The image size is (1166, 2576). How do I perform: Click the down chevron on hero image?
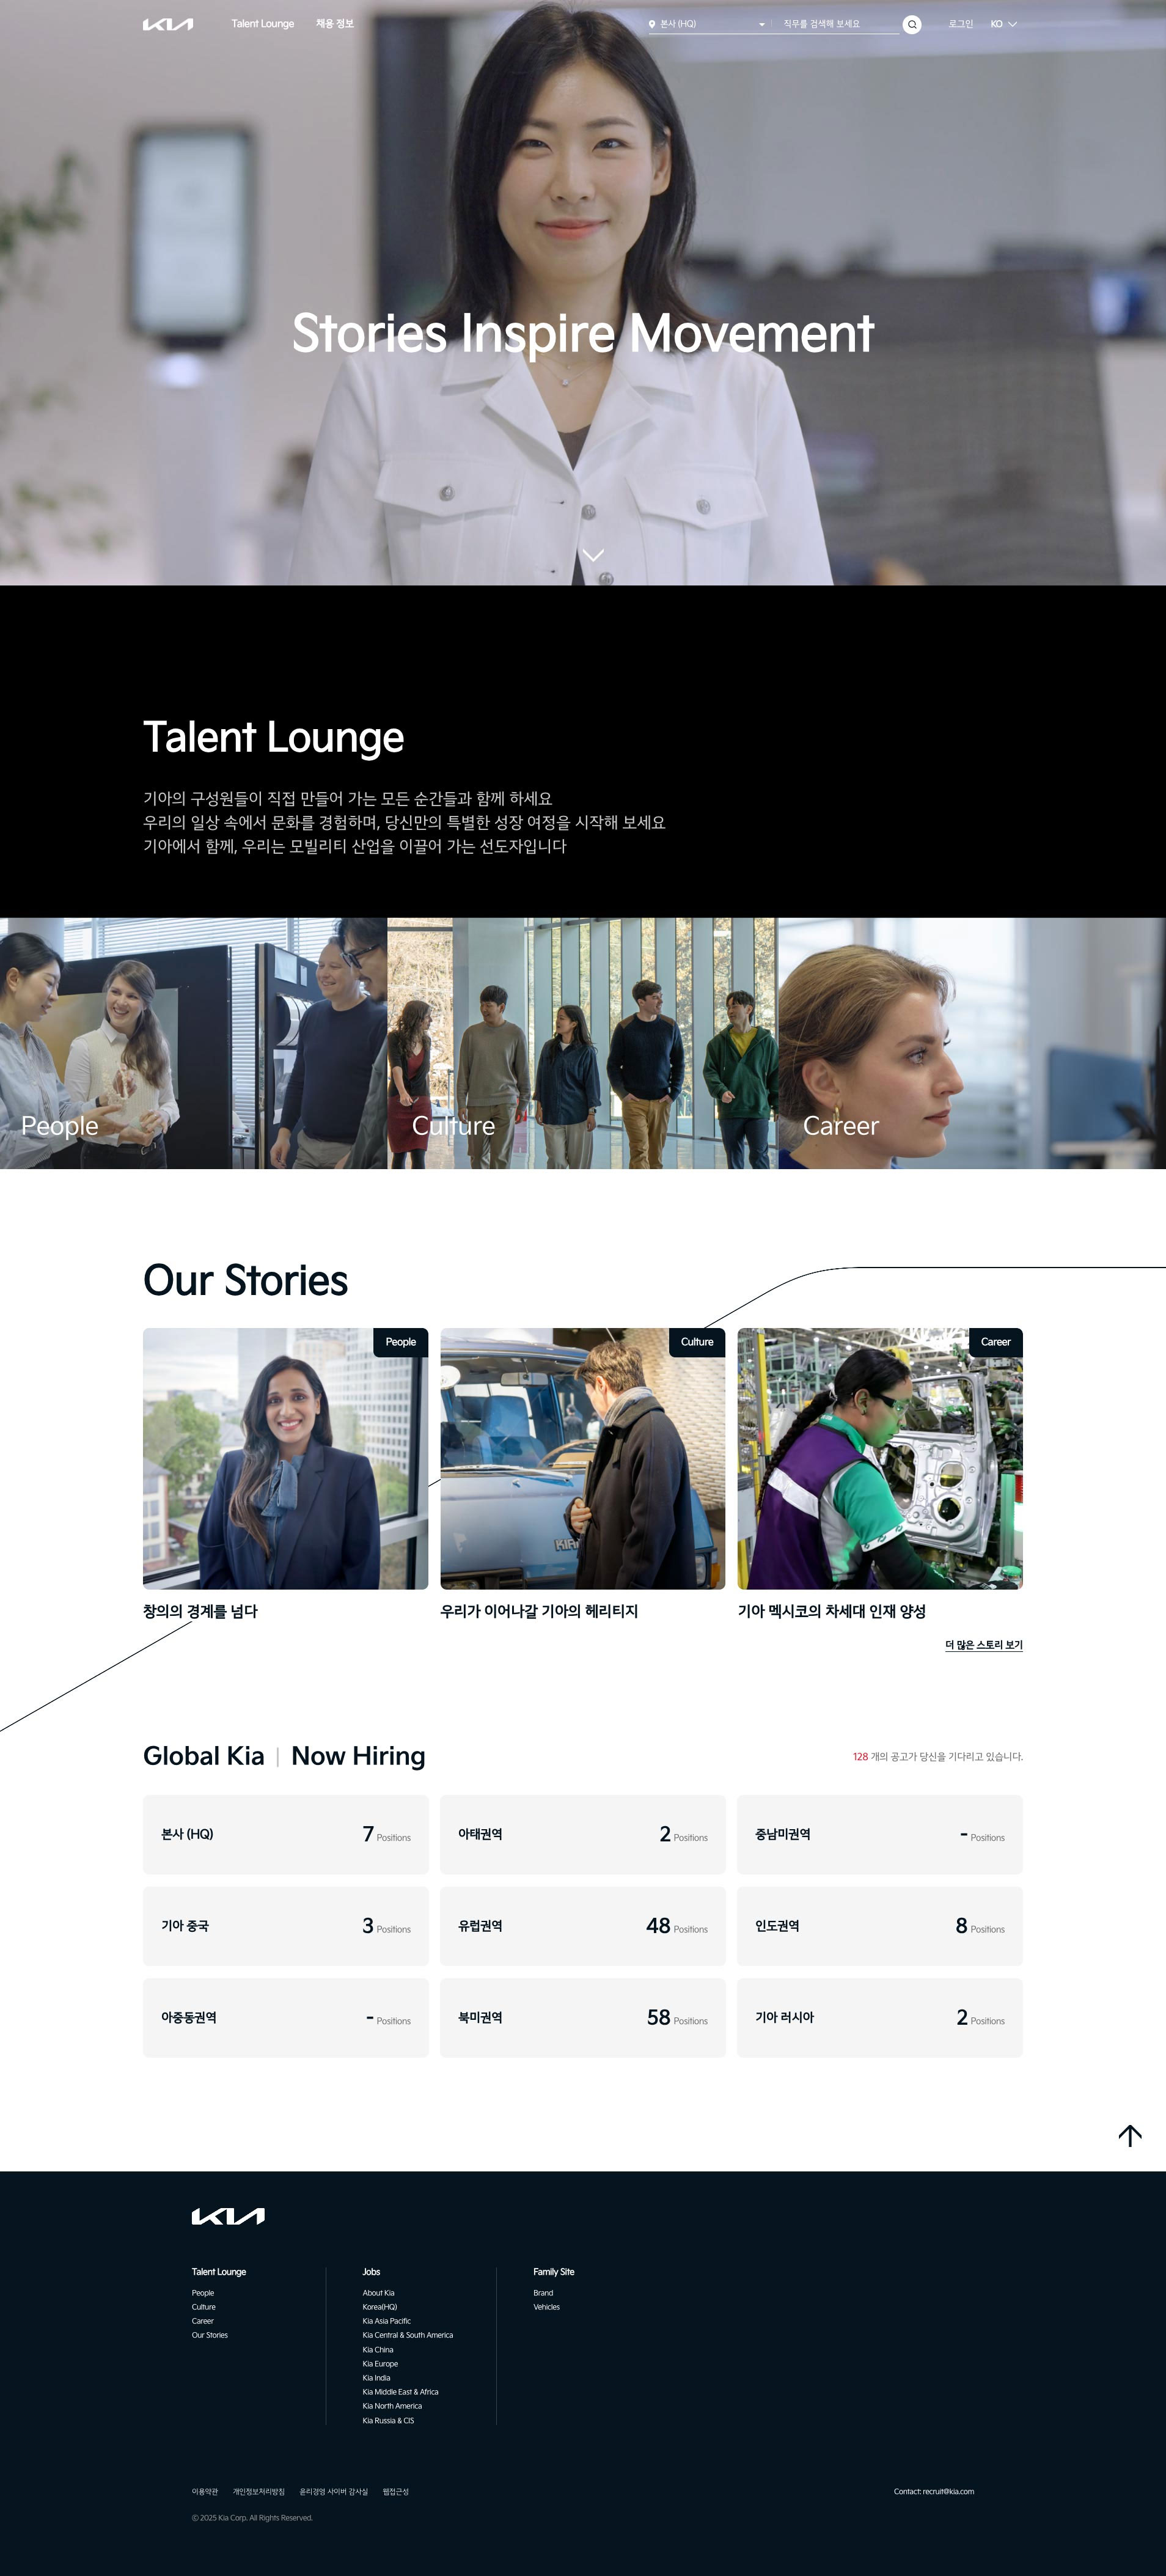pyautogui.click(x=593, y=555)
